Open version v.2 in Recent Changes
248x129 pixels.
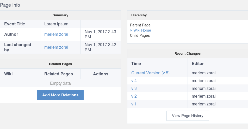(x=134, y=96)
